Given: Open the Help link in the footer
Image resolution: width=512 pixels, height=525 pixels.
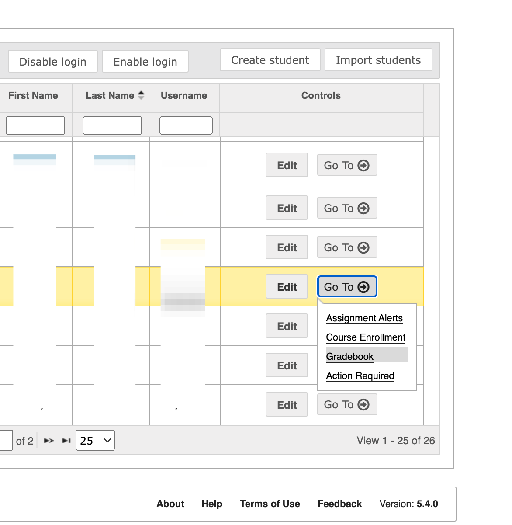Looking at the screenshot, I should click(212, 504).
